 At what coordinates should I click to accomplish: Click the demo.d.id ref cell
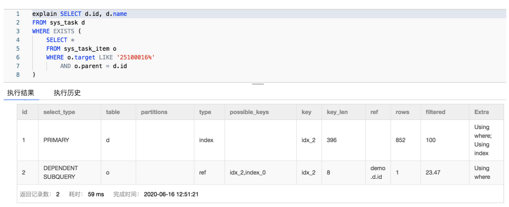point(378,172)
